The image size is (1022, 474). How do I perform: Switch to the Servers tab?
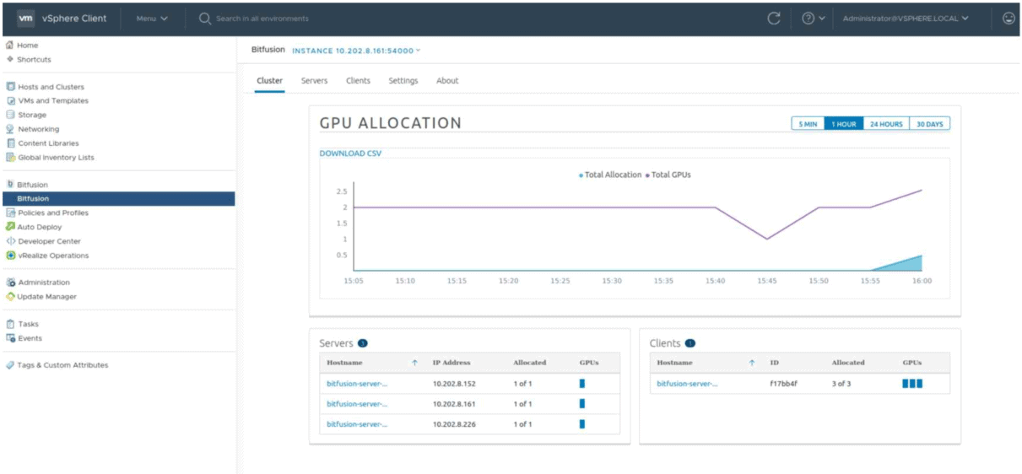click(314, 81)
